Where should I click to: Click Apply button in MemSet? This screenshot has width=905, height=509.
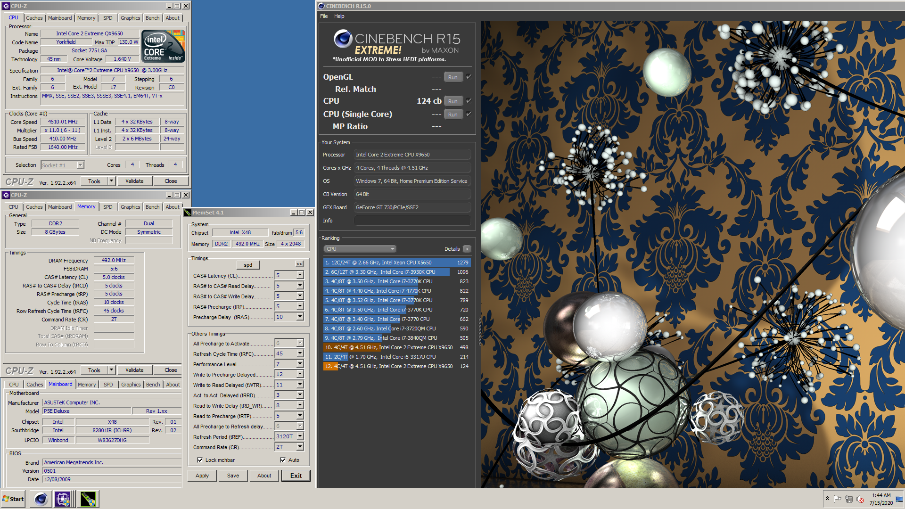coord(202,476)
